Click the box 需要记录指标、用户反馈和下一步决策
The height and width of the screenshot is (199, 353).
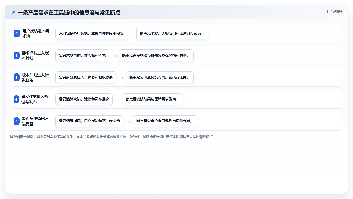pyautogui.click(x=89, y=121)
